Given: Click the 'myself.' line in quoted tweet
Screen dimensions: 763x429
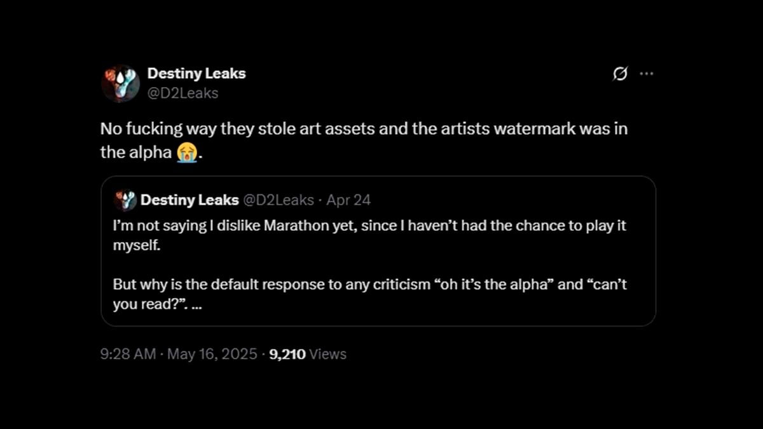Looking at the screenshot, I should point(137,246).
